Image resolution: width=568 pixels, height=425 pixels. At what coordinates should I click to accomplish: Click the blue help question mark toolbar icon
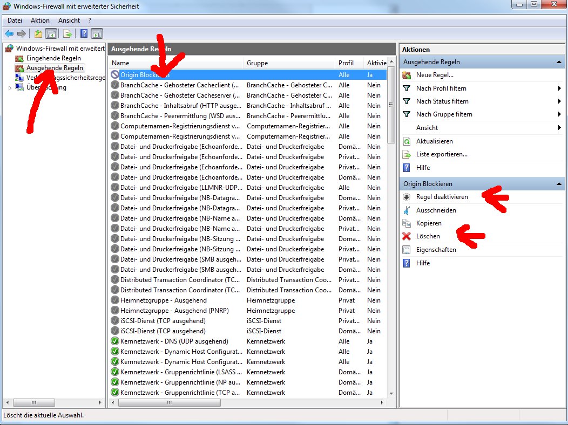click(84, 33)
